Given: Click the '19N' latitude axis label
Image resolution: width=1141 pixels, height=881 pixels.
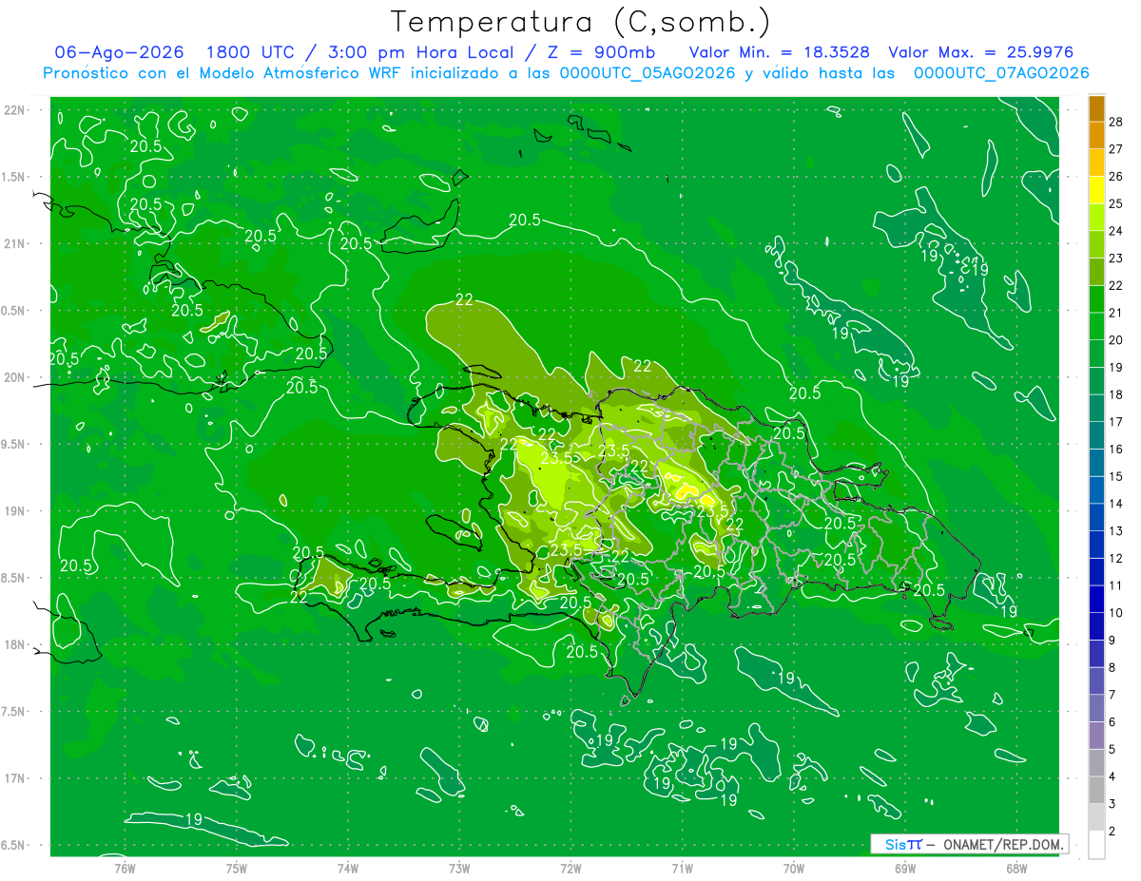Looking at the screenshot, I should (x=15, y=511).
